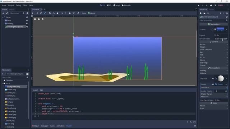Click the group children icon in toolbar
This screenshot has height=129, width=230.
73,13
